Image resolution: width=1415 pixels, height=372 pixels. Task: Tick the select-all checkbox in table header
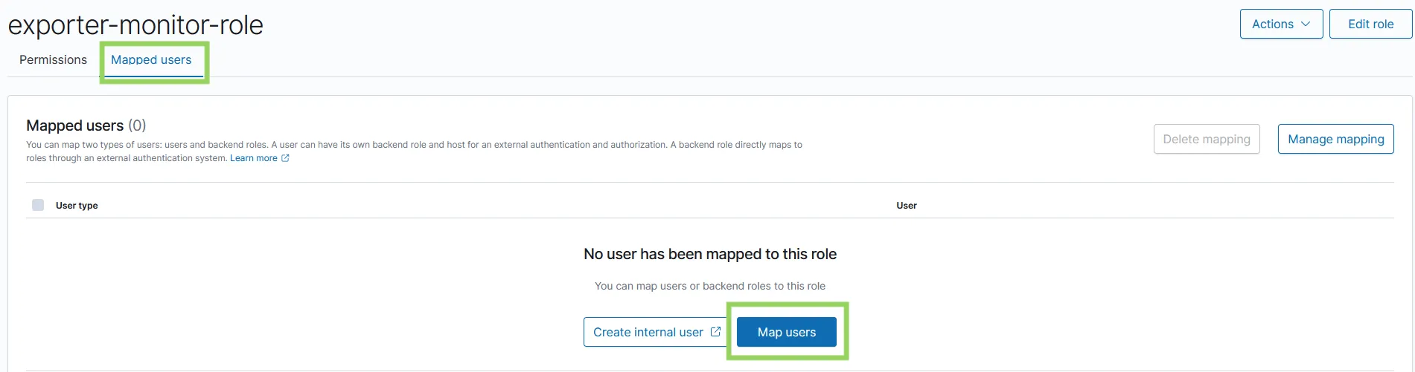pos(38,205)
